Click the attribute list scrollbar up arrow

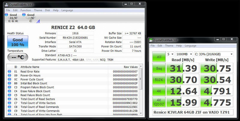(141, 66)
